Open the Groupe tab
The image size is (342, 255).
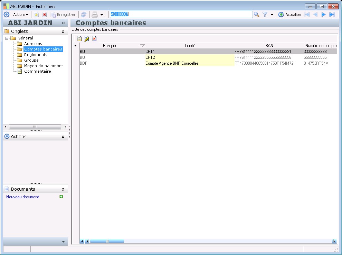(31, 60)
